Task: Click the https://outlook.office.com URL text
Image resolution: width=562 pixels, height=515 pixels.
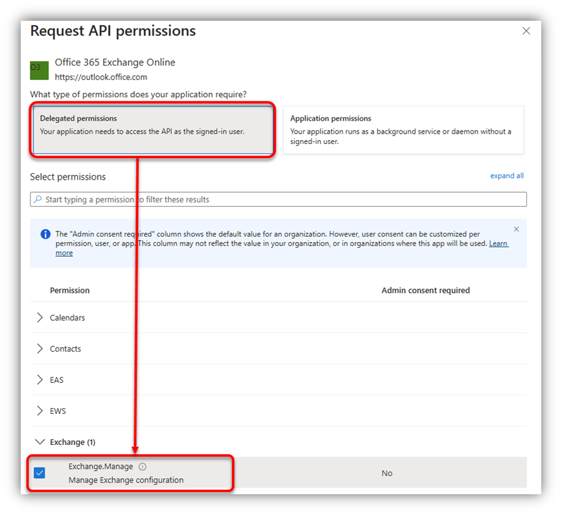Action: click(100, 77)
